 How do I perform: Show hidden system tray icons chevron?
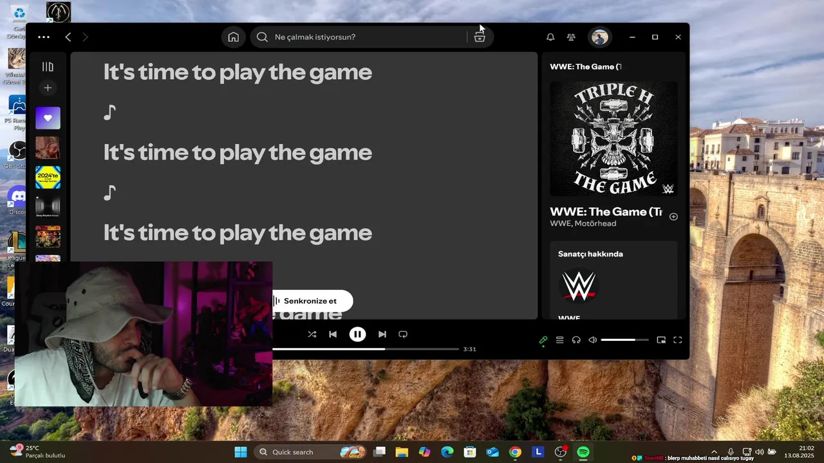(x=714, y=452)
